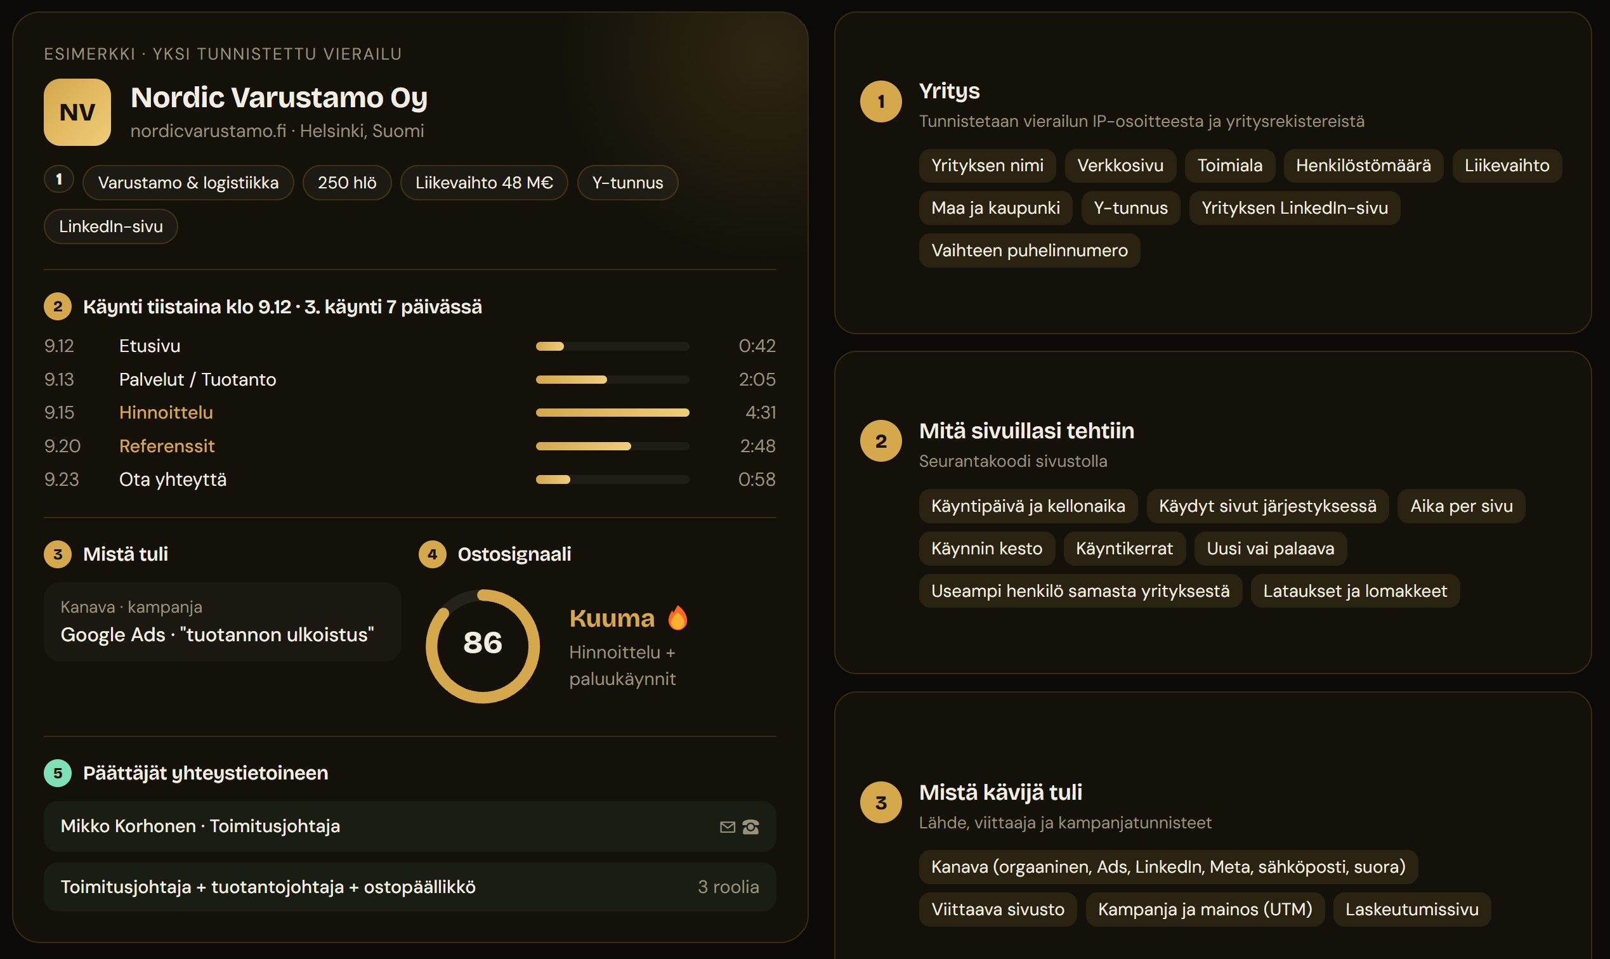The height and width of the screenshot is (959, 1610).
Task: Click the Käynti tiistaina klo 9.12 heading
Action: pos(282,307)
